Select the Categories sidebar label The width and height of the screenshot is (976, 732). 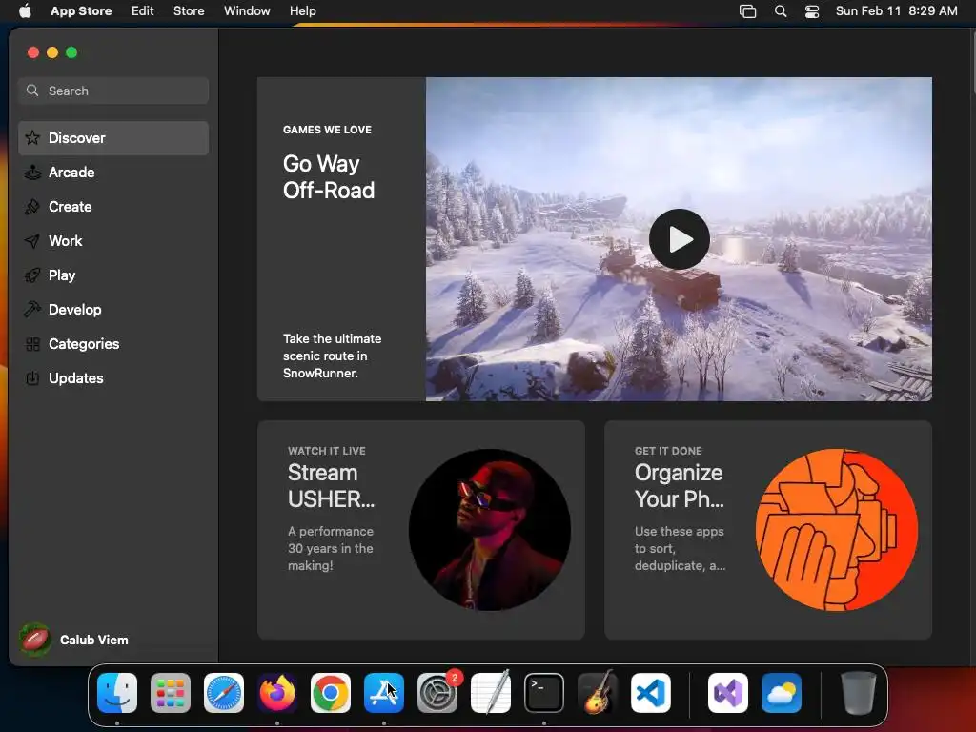[x=84, y=343]
